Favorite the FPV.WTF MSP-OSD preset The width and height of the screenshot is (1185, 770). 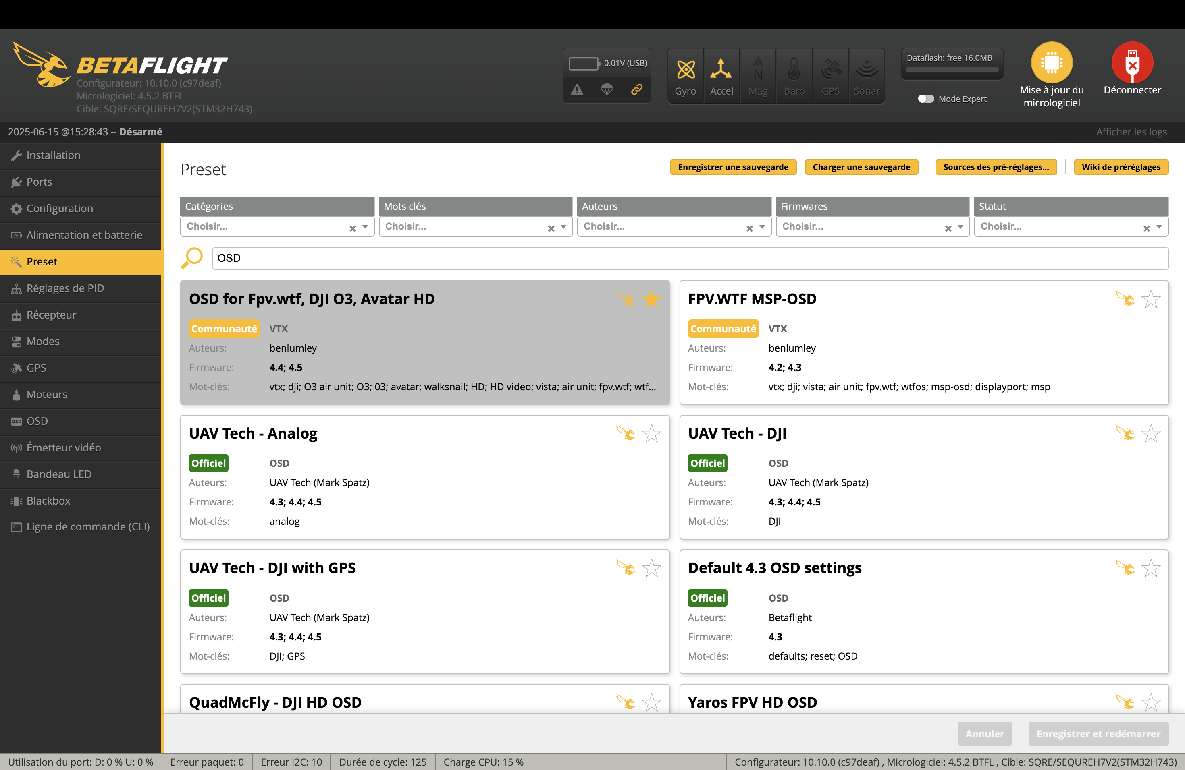[1151, 299]
